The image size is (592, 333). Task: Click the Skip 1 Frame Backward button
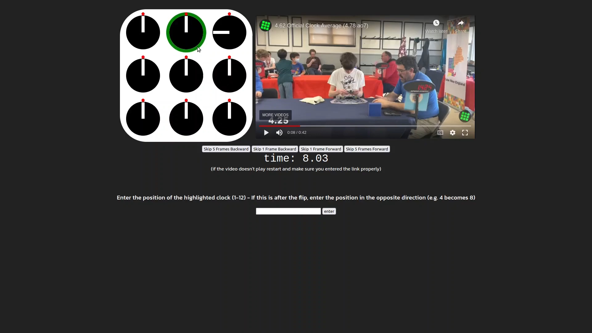coord(274,149)
